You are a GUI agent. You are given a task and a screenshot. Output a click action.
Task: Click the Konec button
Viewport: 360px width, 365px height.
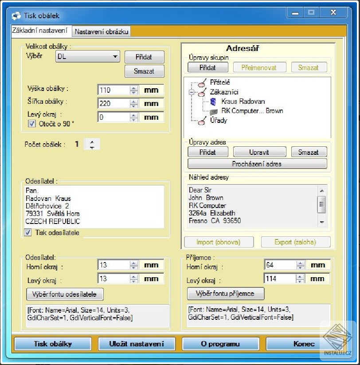coord(304,344)
